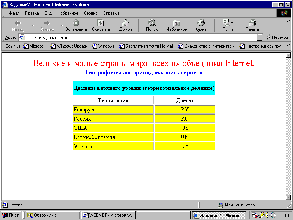Click the page icon in the address bar
293x220 pixels.
point(22,38)
